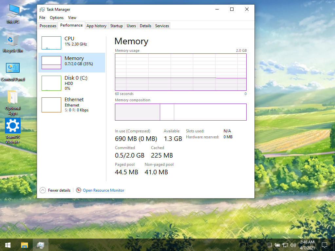The height and width of the screenshot is (251, 335).
Task: Select the Memory performance entry
Action: pyautogui.click(x=72, y=63)
